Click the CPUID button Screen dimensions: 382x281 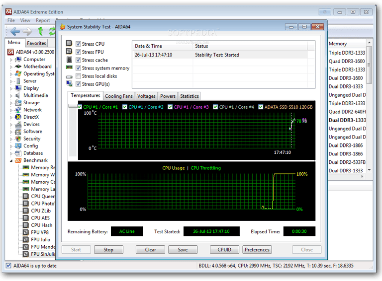[x=224, y=250]
